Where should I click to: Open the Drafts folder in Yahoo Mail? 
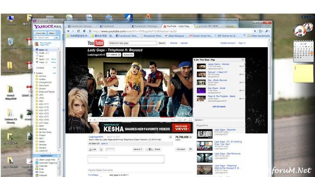click(x=42, y=53)
